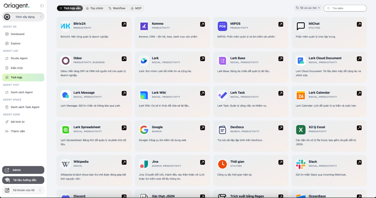Open Explore in the sidebar

coord(23,44)
